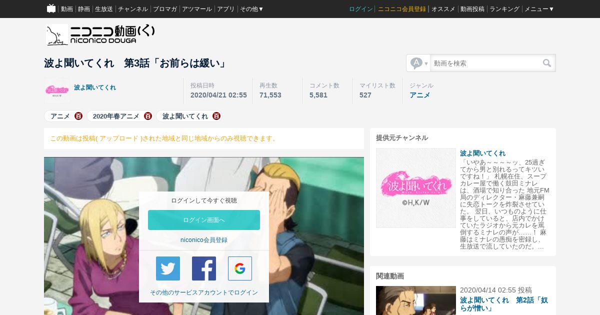The image size is (600, 315).
Task: Open チャンネル in top navigation
Action: pyautogui.click(x=133, y=9)
